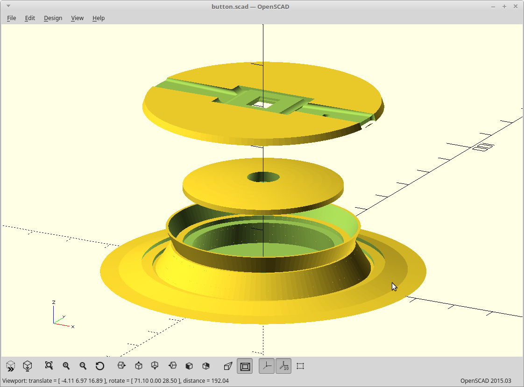
Task: Close the OpenSCAD window
Action: click(515, 7)
